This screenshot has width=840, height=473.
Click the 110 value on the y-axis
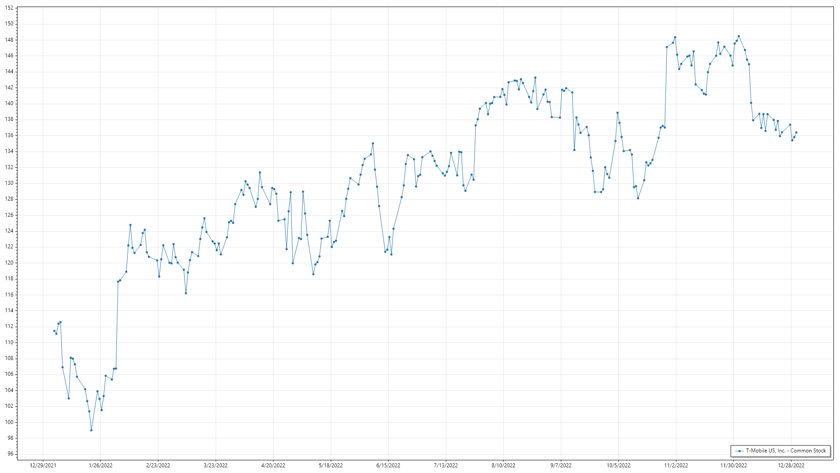(10, 342)
